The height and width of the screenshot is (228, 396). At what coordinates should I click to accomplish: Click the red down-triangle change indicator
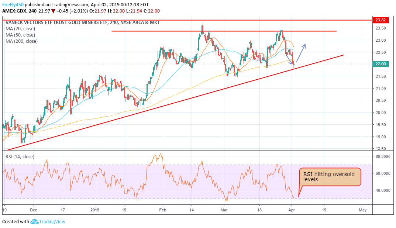53,11
